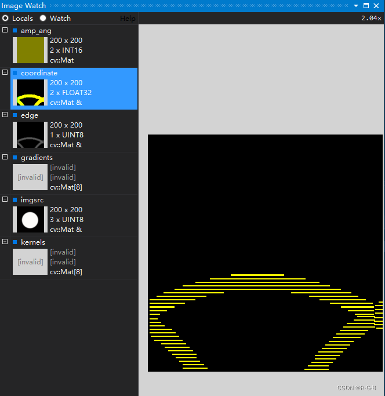Close the Image Watch panel
This screenshot has height=396, width=385.
[376, 6]
